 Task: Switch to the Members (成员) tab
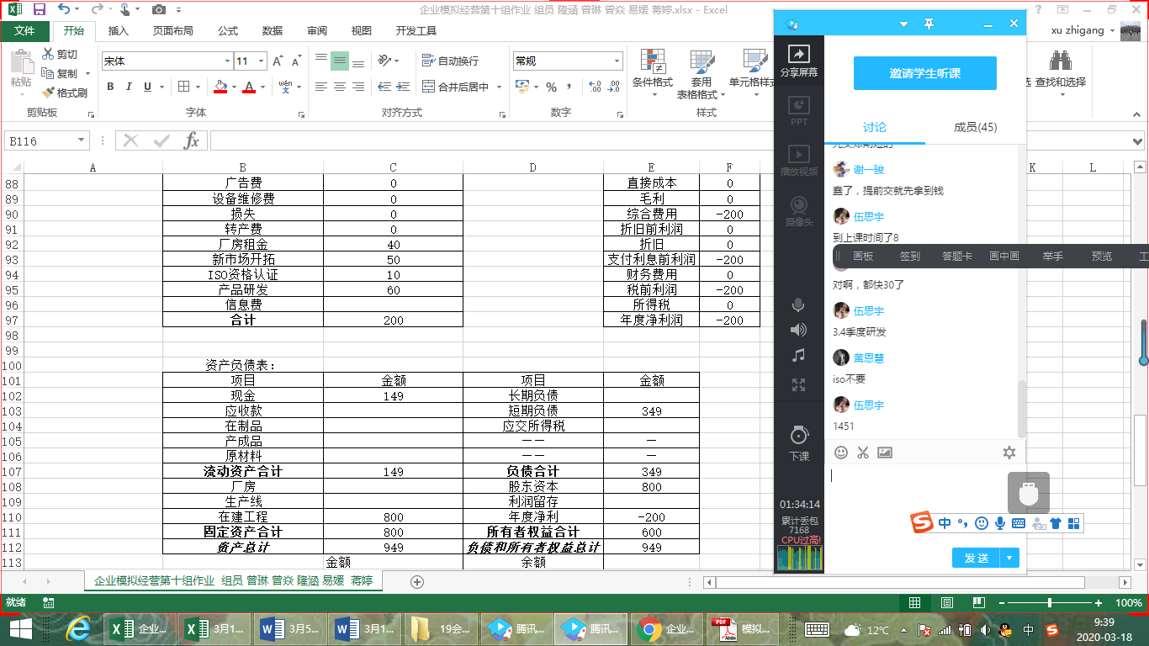click(975, 127)
